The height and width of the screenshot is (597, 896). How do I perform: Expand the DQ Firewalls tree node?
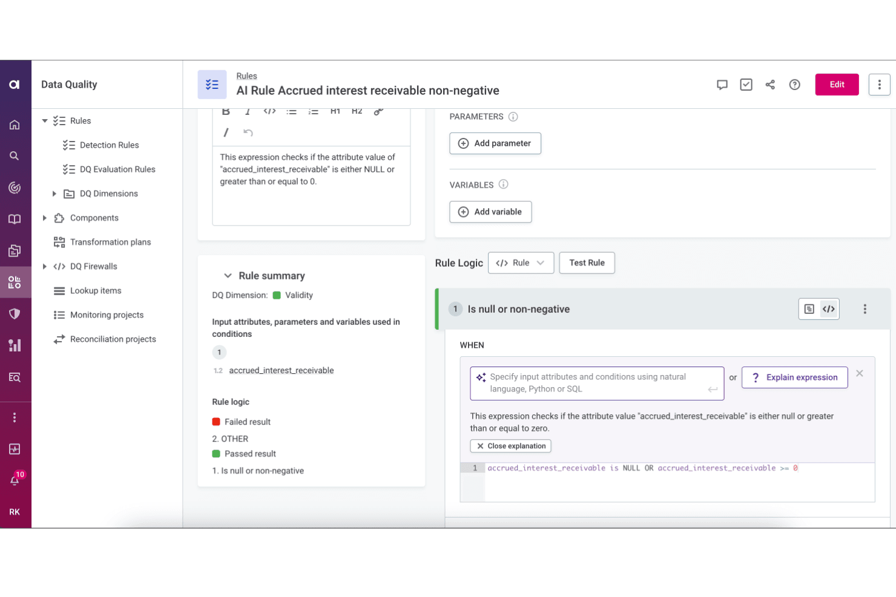45,266
